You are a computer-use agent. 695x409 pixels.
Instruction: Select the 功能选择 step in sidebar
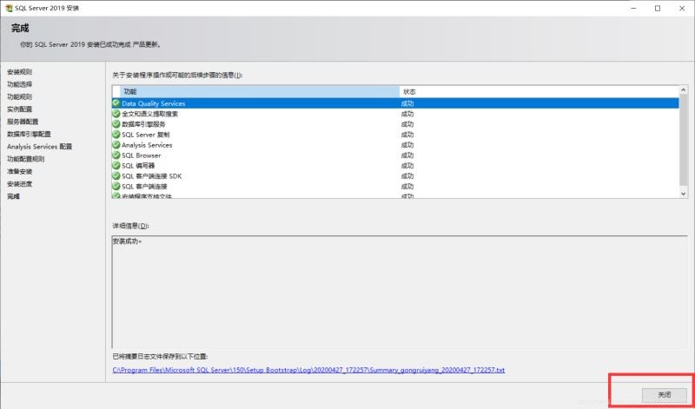pyautogui.click(x=20, y=84)
